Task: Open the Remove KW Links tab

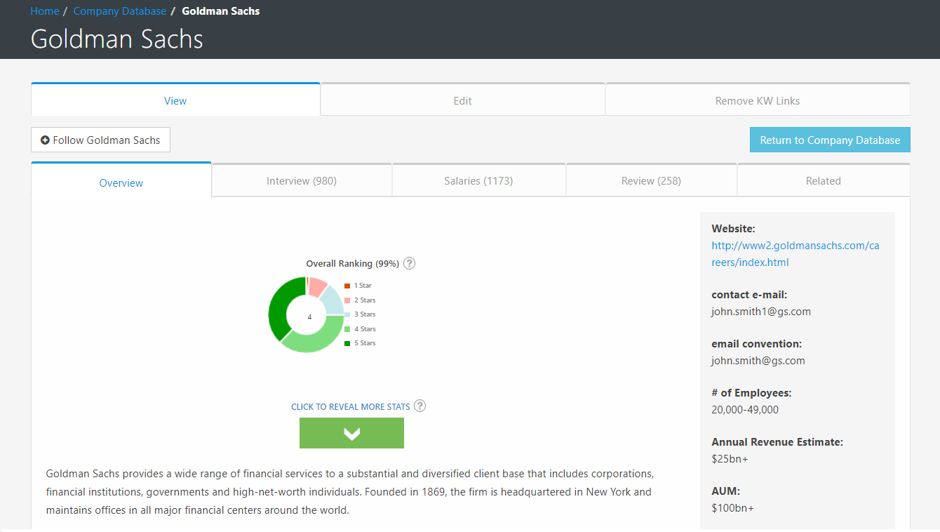Action: 758,101
